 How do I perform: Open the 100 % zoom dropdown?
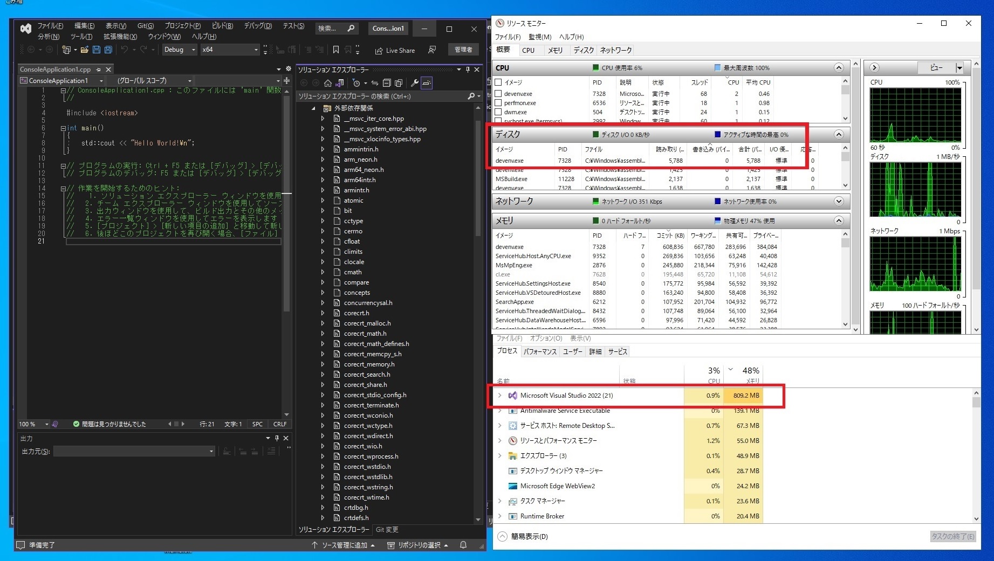click(x=33, y=424)
